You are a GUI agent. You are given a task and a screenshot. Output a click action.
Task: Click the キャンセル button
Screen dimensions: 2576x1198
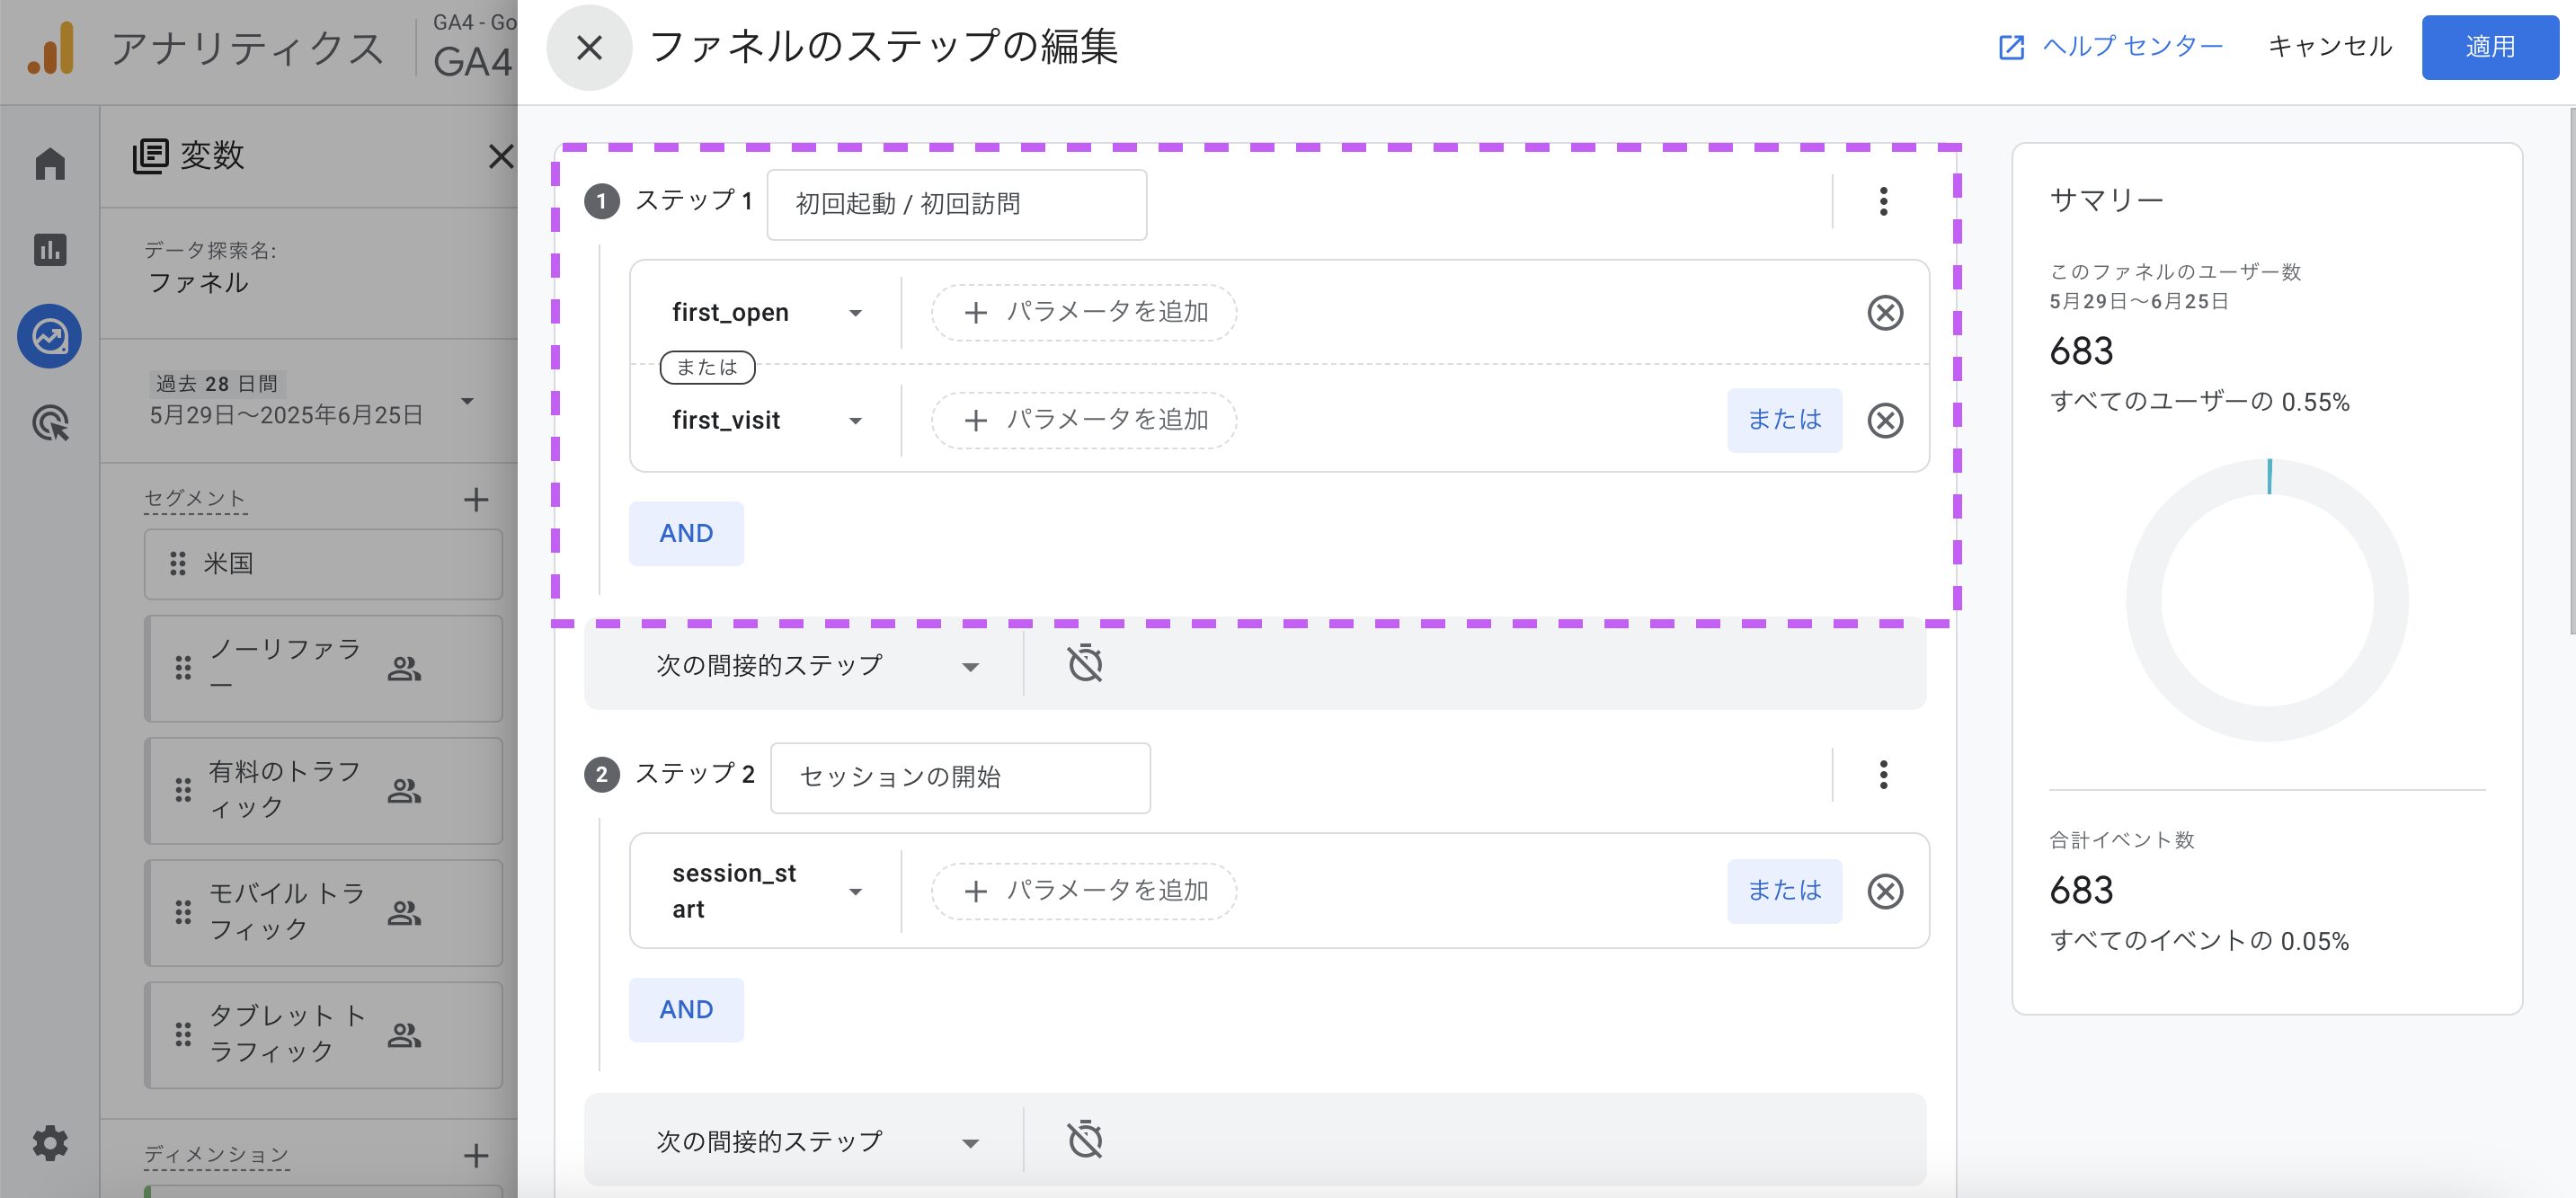2329,46
